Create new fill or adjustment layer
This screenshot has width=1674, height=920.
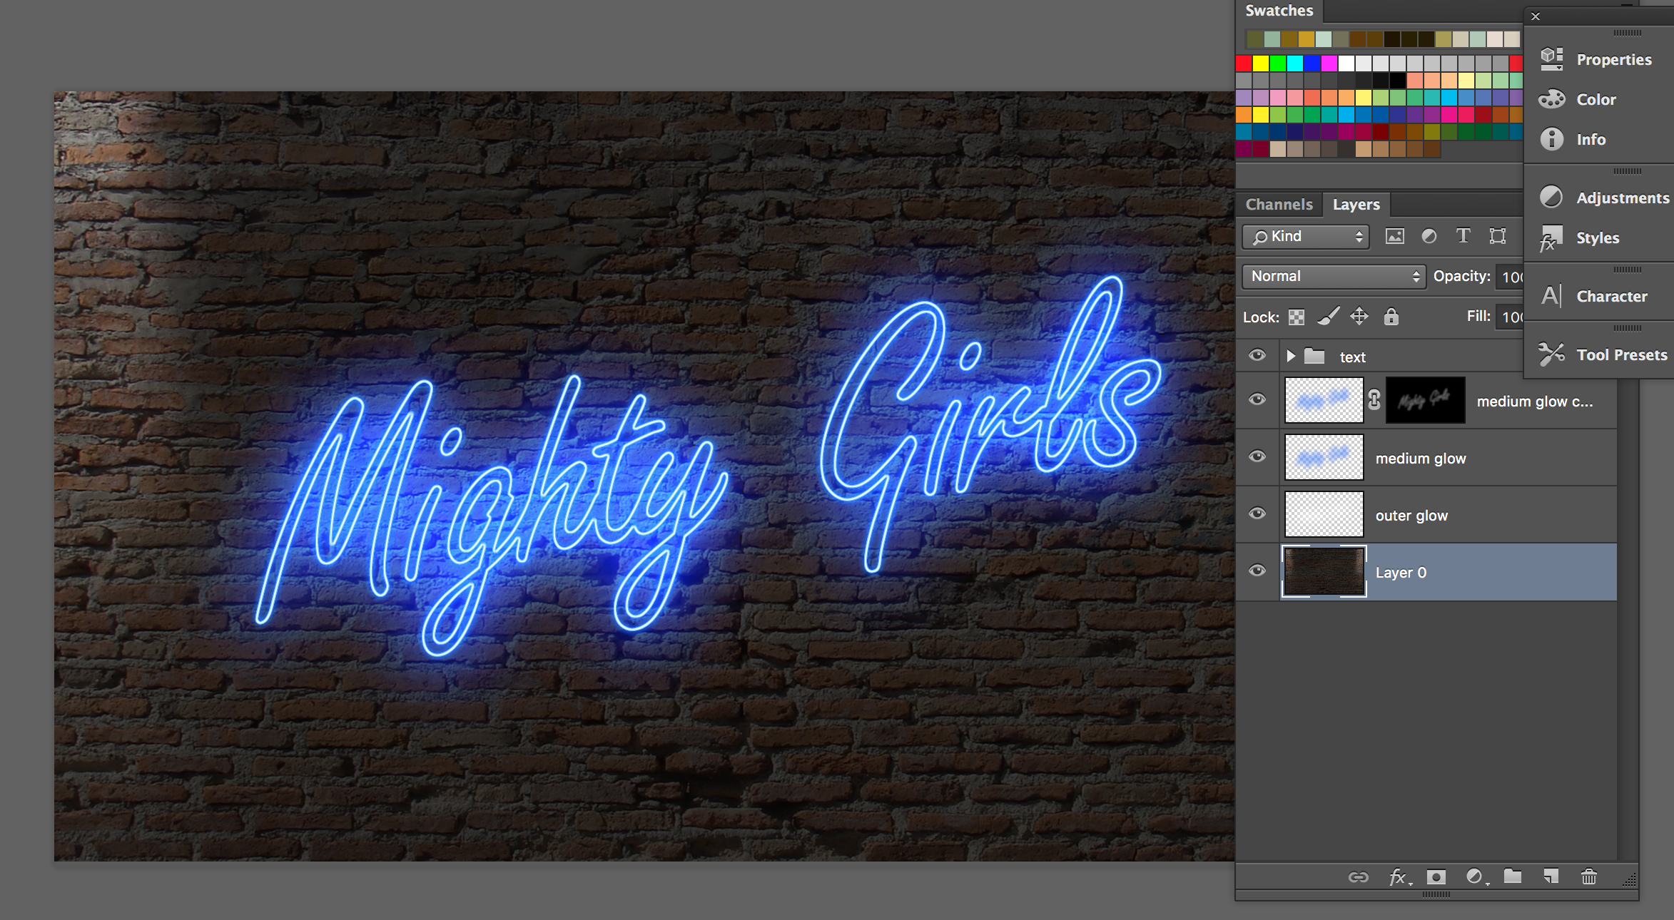tap(1476, 877)
